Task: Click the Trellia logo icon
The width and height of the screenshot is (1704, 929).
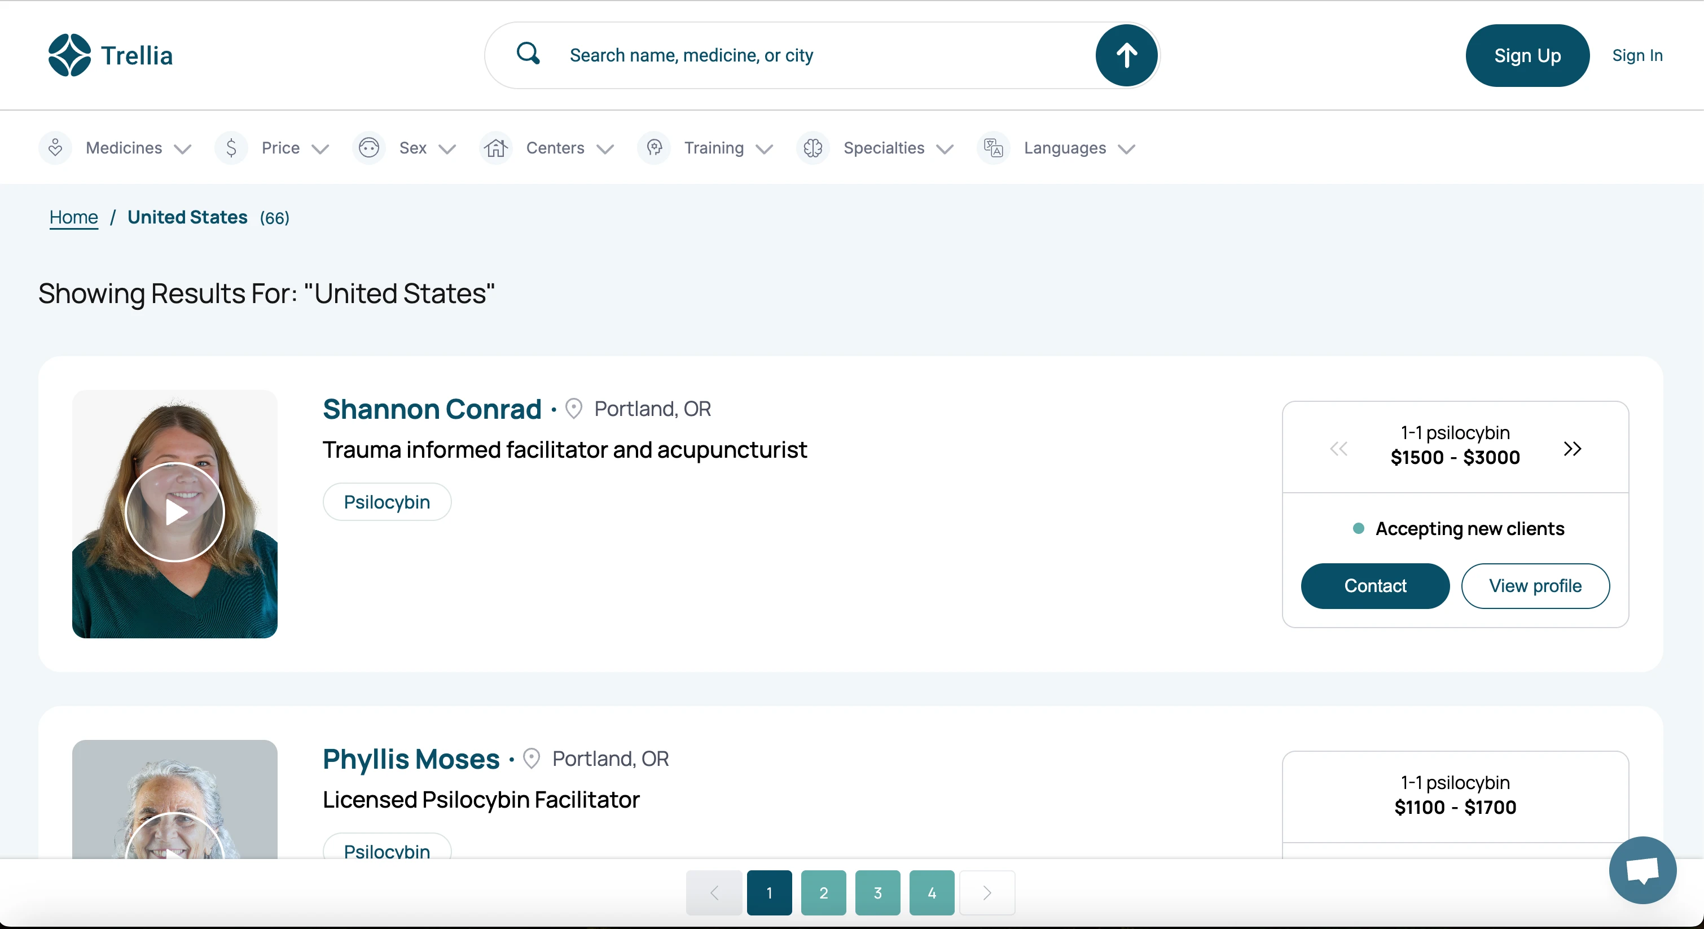Action: [x=69, y=55]
